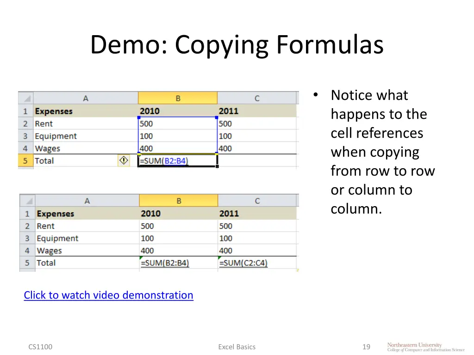The image size is (474, 355).
Task: Click the slide title Demo: Copying Formulas
Action: pos(237,45)
